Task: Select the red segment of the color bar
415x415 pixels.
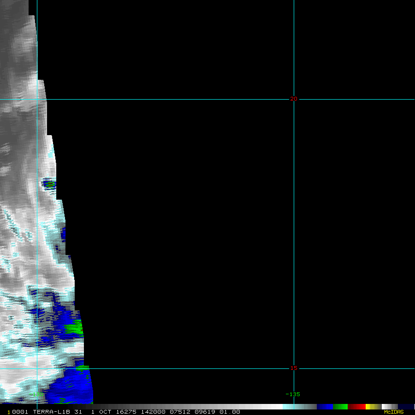Action: tap(356, 407)
